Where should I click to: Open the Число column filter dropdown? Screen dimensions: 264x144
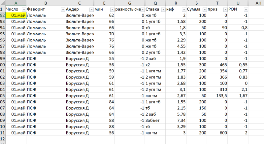(23, 10)
